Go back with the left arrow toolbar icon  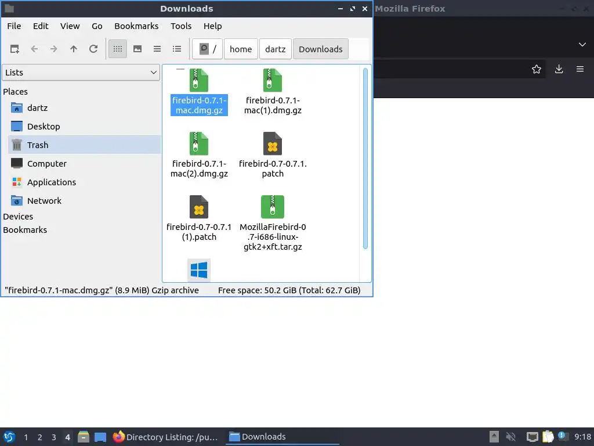coord(34,49)
